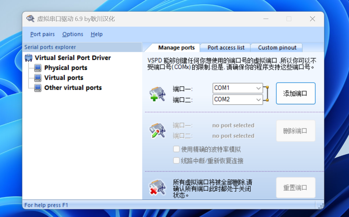This screenshot has height=217, width=349.
Task: Open the 端口一 COM1 dropdown
Action: (x=258, y=88)
